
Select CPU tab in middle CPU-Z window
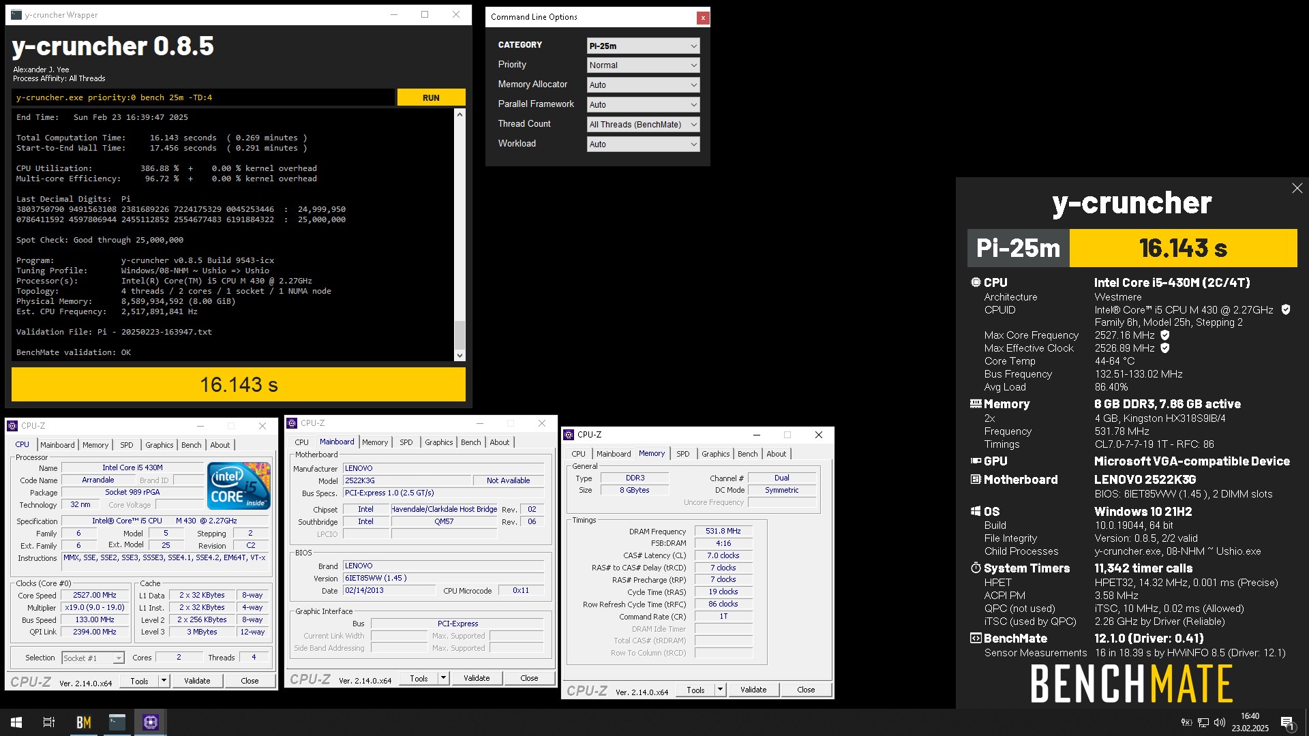click(301, 442)
